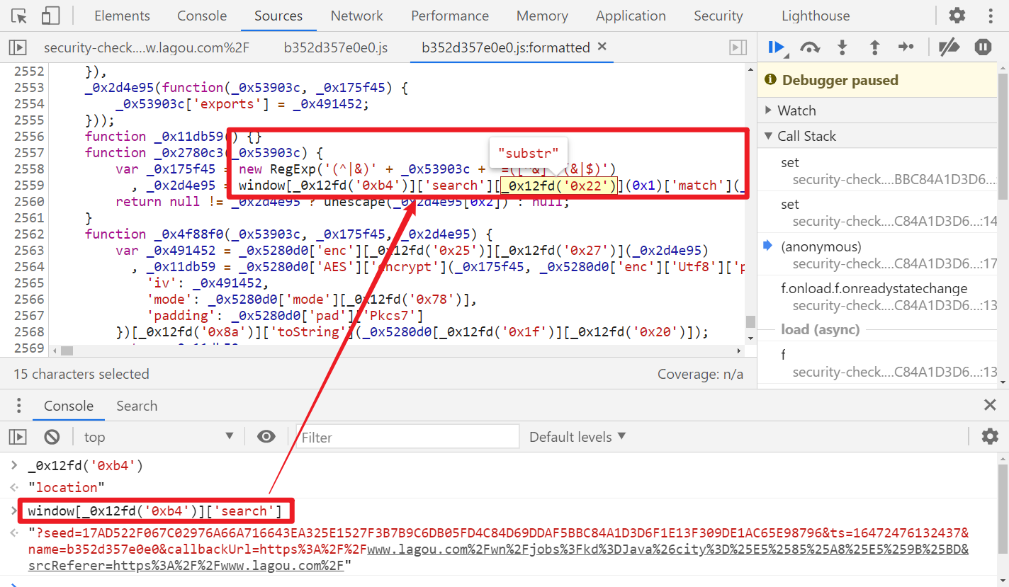
Task: Toggle the pause on exceptions button
Action: (x=983, y=47)
